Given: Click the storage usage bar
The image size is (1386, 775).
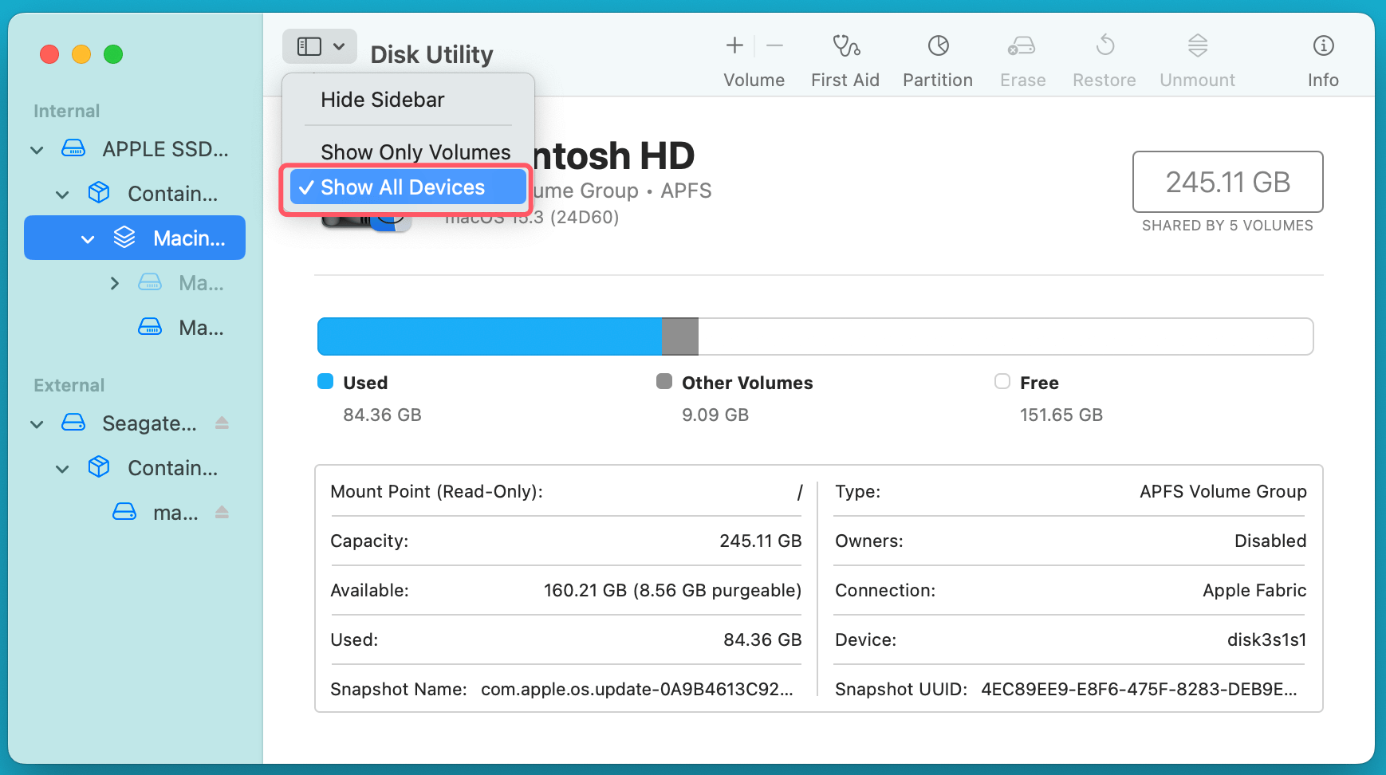Looking at the screenshot, I should tap(814, 336).
